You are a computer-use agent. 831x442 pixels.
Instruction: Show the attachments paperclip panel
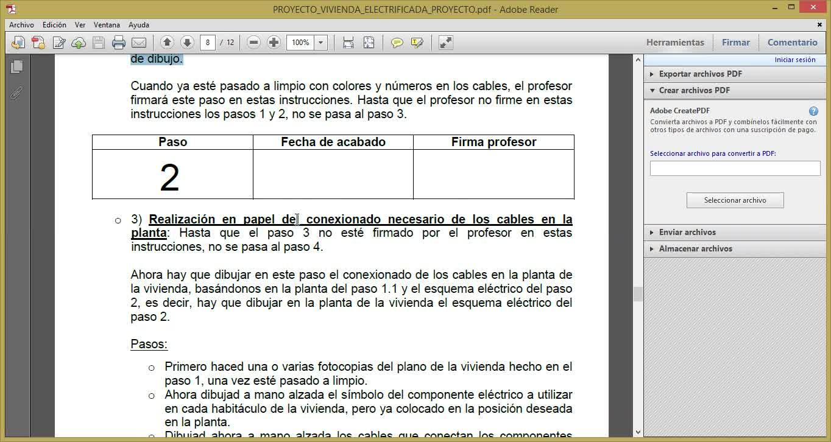tap(16, 93)
